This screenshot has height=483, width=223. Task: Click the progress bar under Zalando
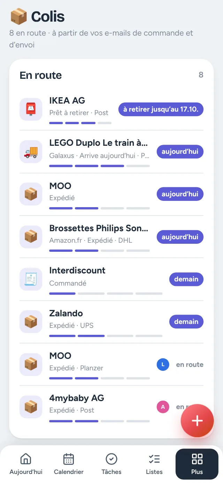tap(106, 336)
